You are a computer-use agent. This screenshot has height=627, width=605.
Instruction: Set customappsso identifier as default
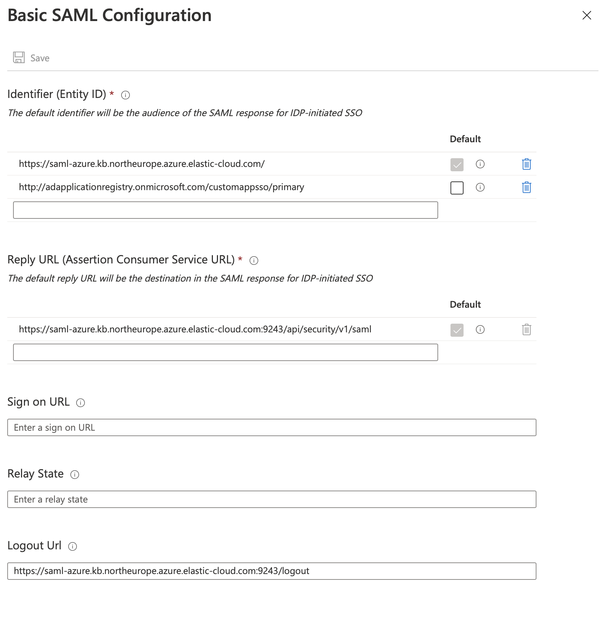(457, 188)
